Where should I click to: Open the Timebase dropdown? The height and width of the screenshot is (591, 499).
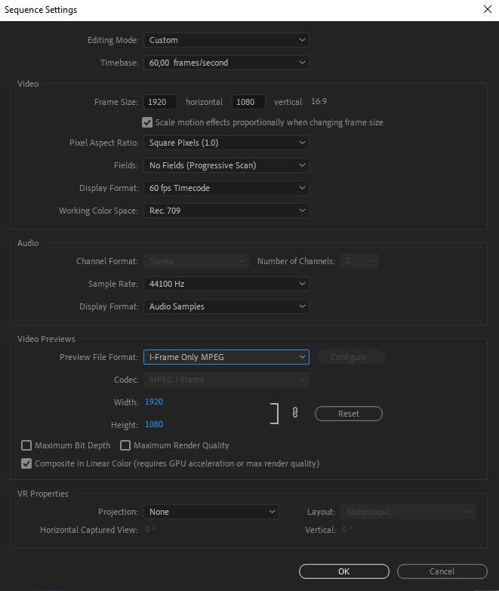pos(226,63)
